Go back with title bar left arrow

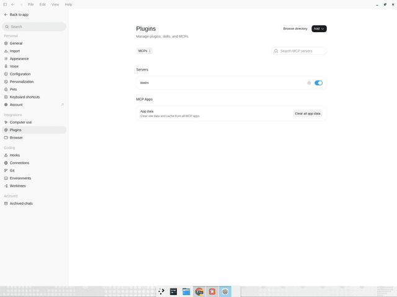pyautogui.click(x=13, y=4)
